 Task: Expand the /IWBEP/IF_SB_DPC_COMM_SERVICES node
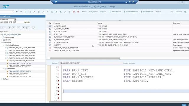[x=5, y=48]
